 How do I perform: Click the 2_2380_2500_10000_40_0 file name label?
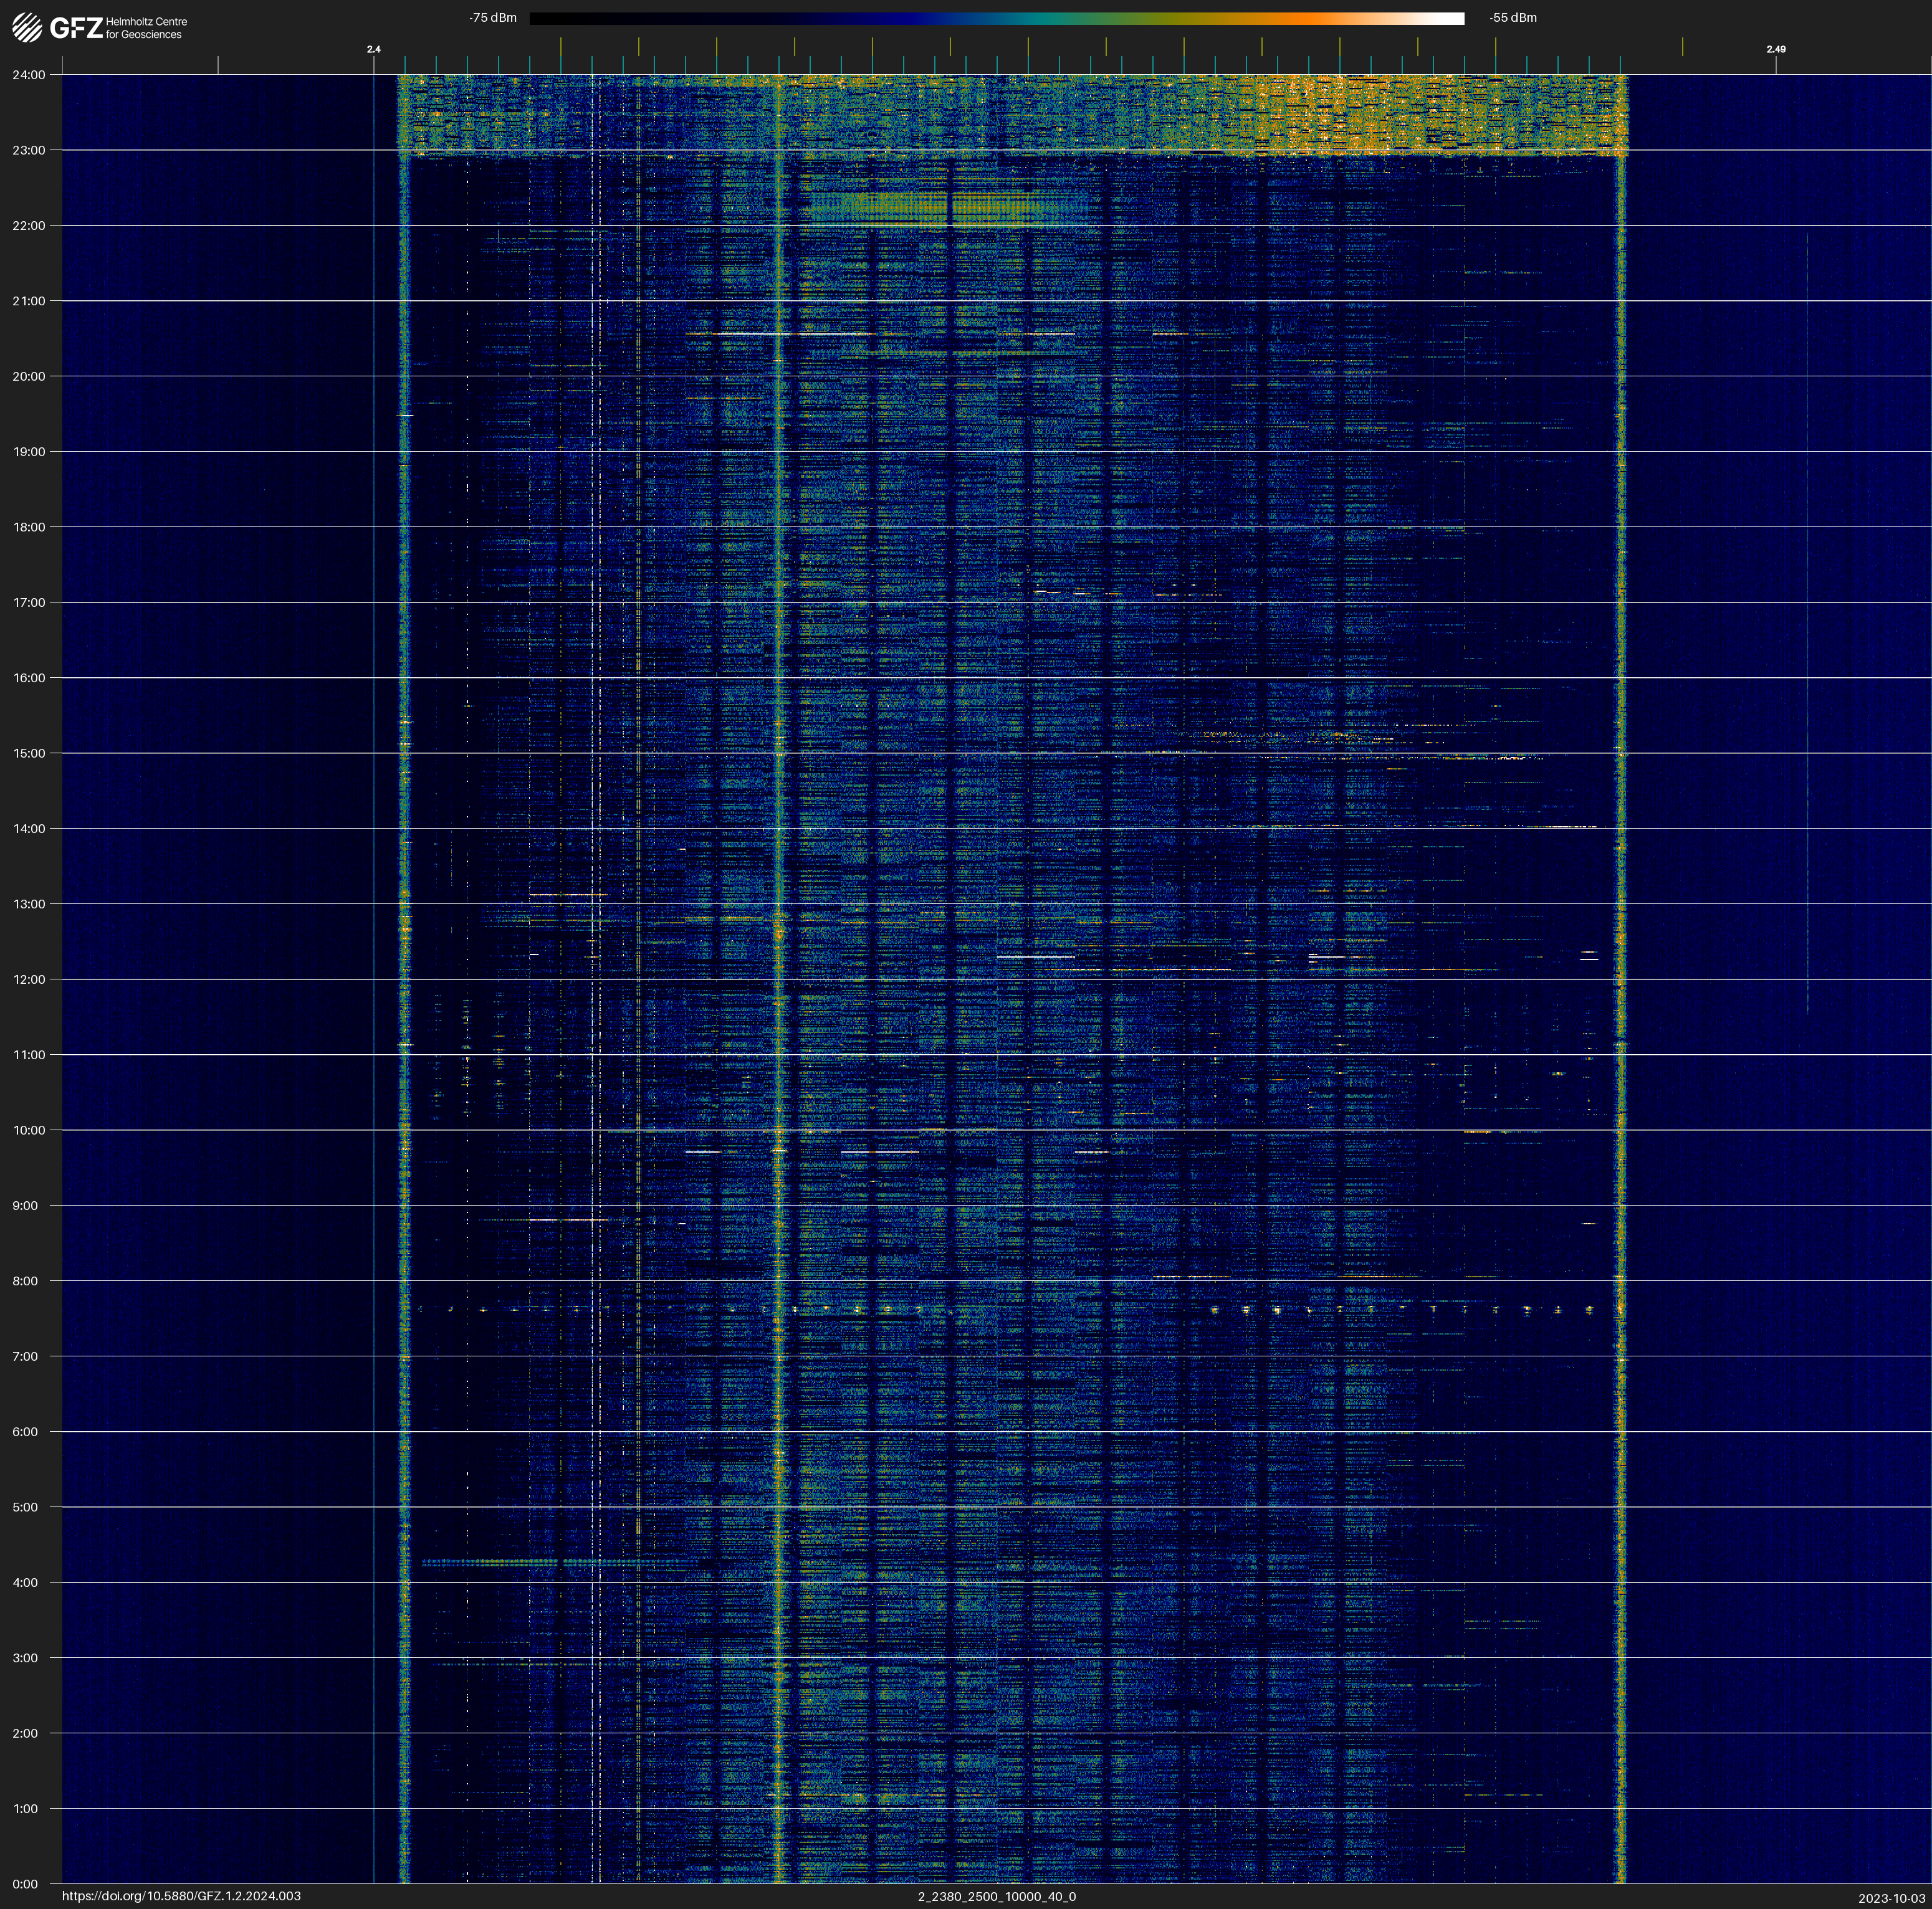pyautogui.click(x=996, y=1896)
